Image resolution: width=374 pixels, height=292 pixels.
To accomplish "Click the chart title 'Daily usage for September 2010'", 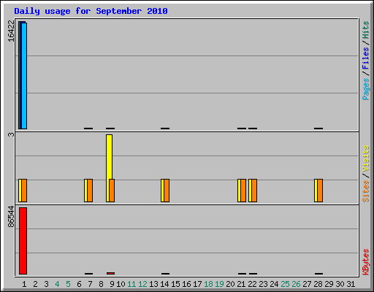I will tap(91, 11).
